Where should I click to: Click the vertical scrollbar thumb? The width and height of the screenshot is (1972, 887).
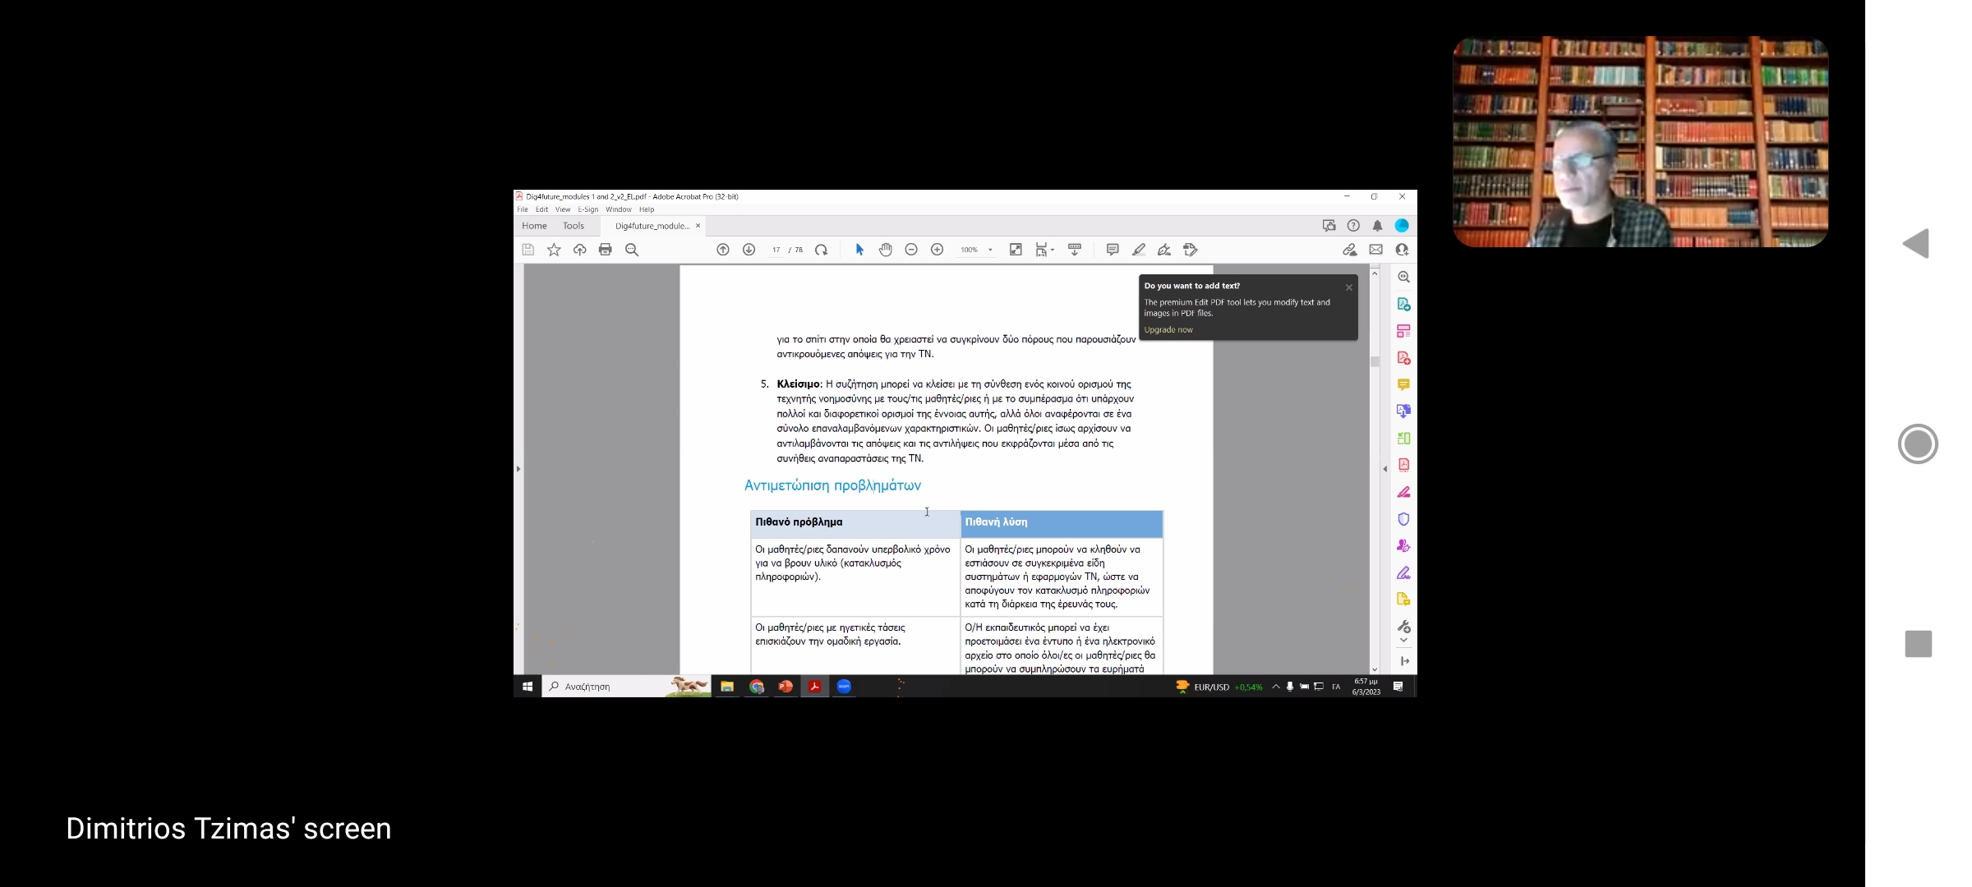1375,361
